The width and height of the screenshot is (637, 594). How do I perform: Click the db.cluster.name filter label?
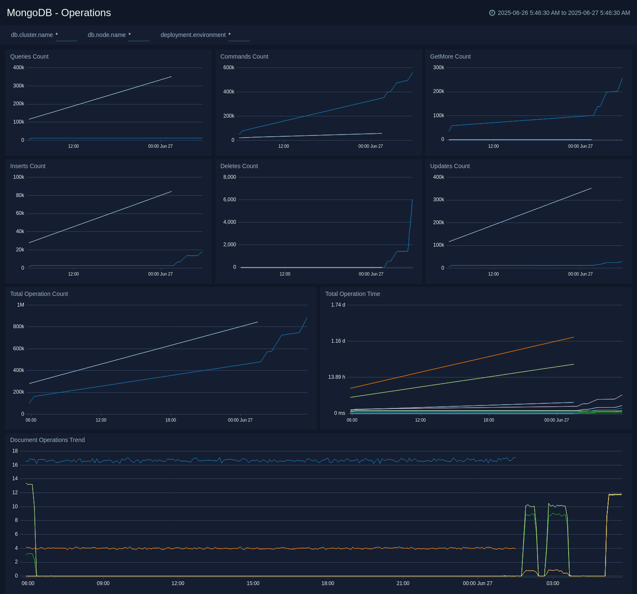pyautogui.click(x=32, y=35)
